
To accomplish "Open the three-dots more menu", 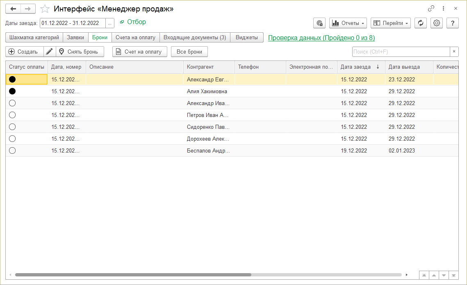I will (444, 8).
